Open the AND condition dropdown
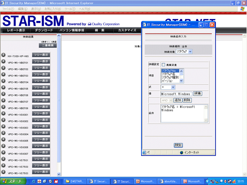This screenshot has width=247, height=185. tap(167, 100)
